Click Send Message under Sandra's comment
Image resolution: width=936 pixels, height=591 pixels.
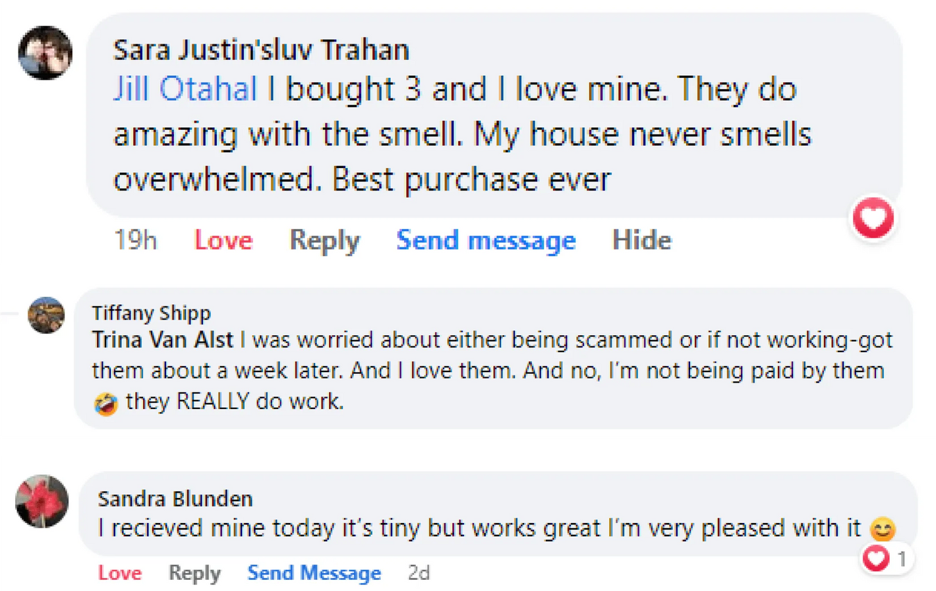point(314,573)
